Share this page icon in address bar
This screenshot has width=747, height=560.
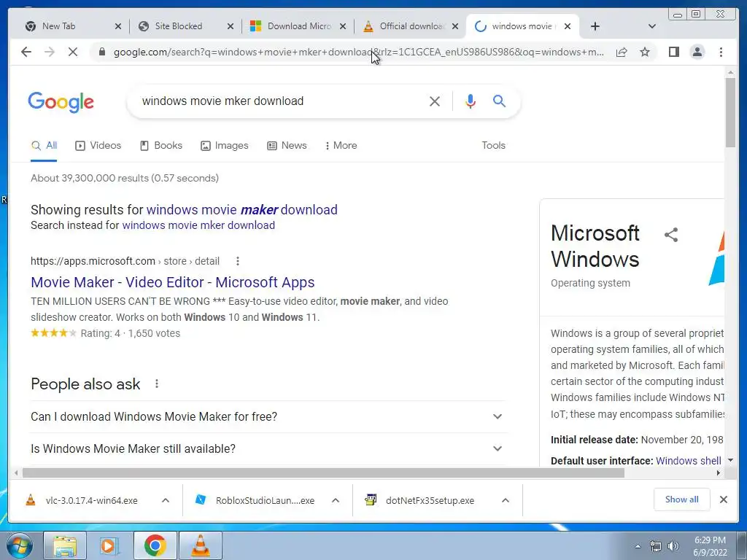point(622,52)
